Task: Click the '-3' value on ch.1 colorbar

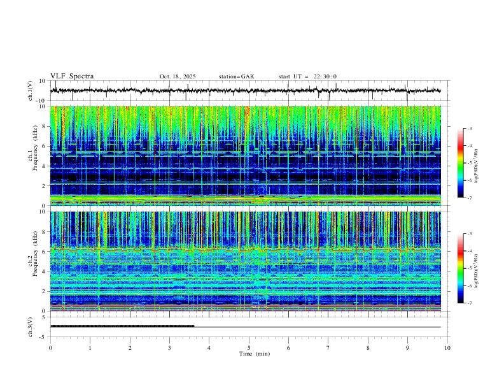Action: click(469, 128)
